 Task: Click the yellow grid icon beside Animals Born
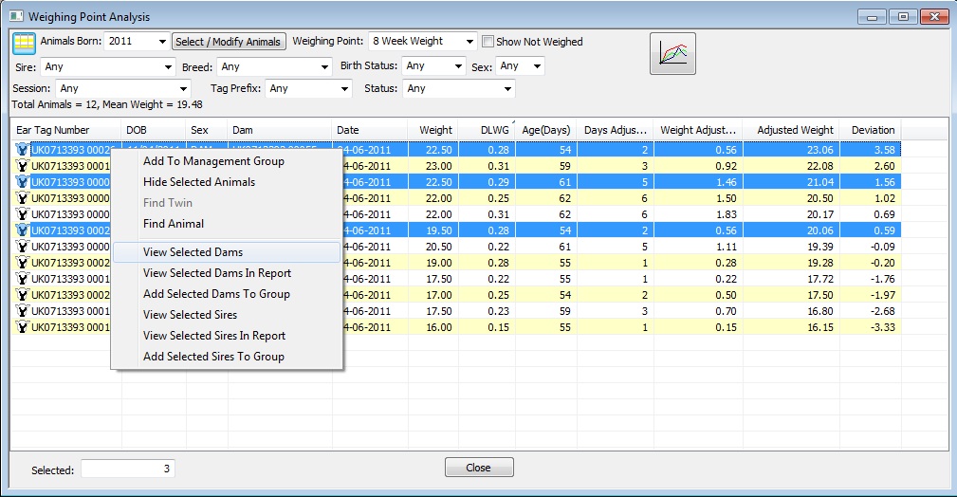(x=24, y=43)
